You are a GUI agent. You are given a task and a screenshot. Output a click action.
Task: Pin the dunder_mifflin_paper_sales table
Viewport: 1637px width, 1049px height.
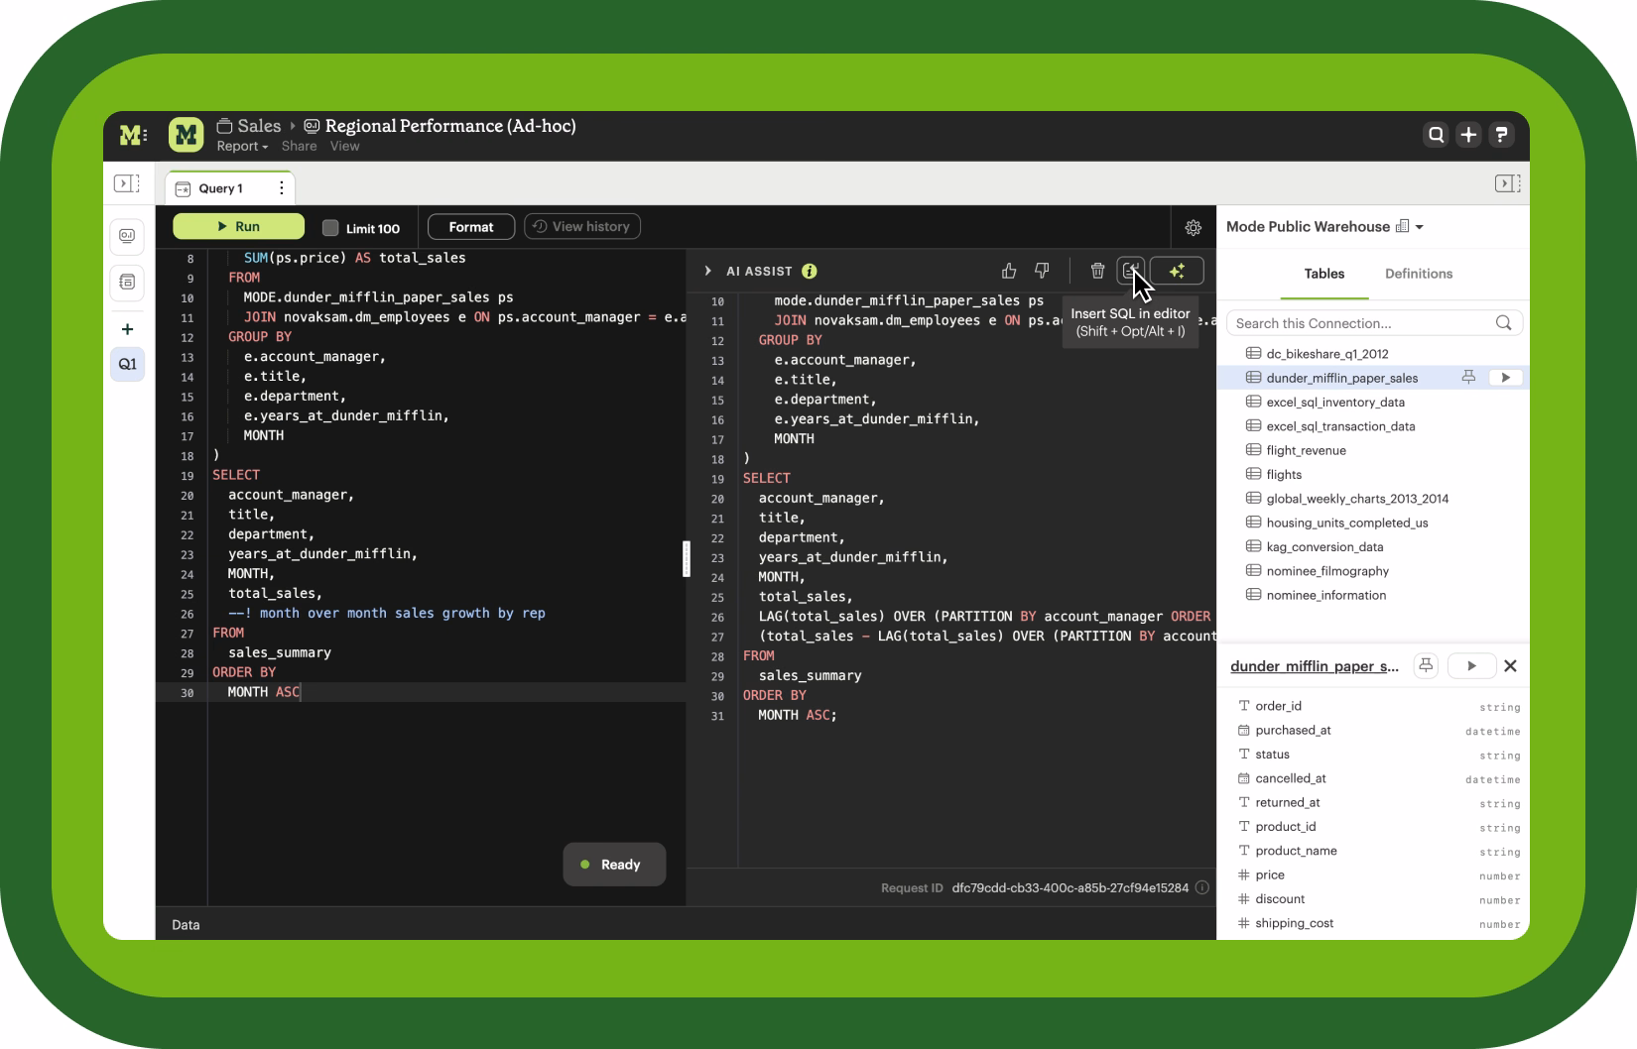[x=1468, y=377]
